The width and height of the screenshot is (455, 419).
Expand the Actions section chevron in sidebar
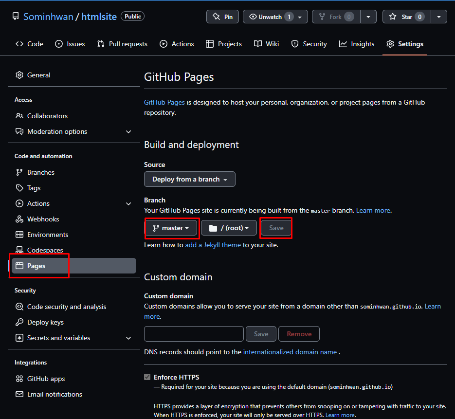point(128,204)
